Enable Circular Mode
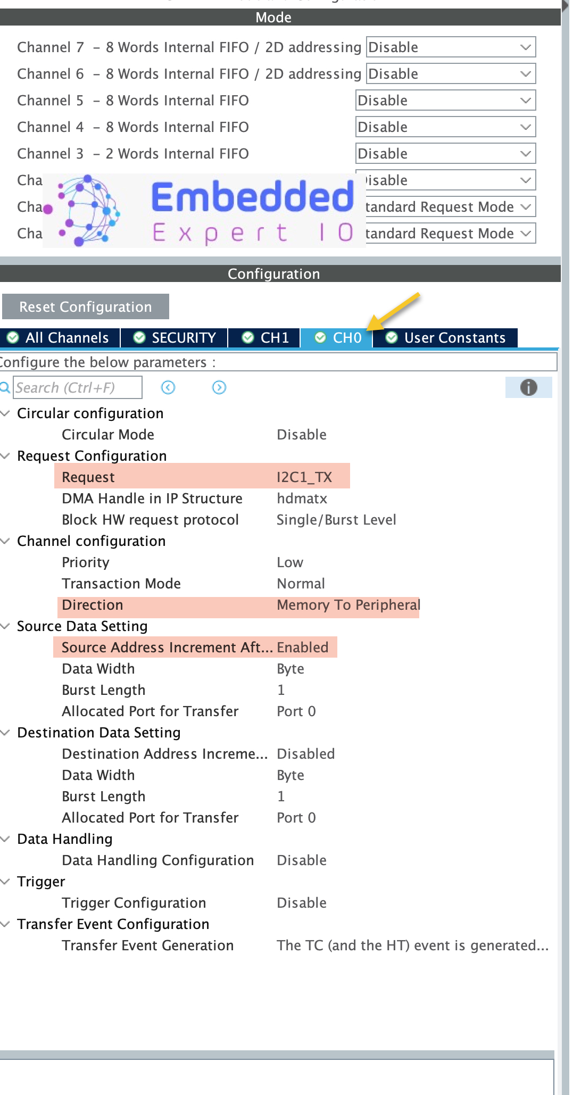The width and height of the screenshot is (581, 1095). (302, 434)
